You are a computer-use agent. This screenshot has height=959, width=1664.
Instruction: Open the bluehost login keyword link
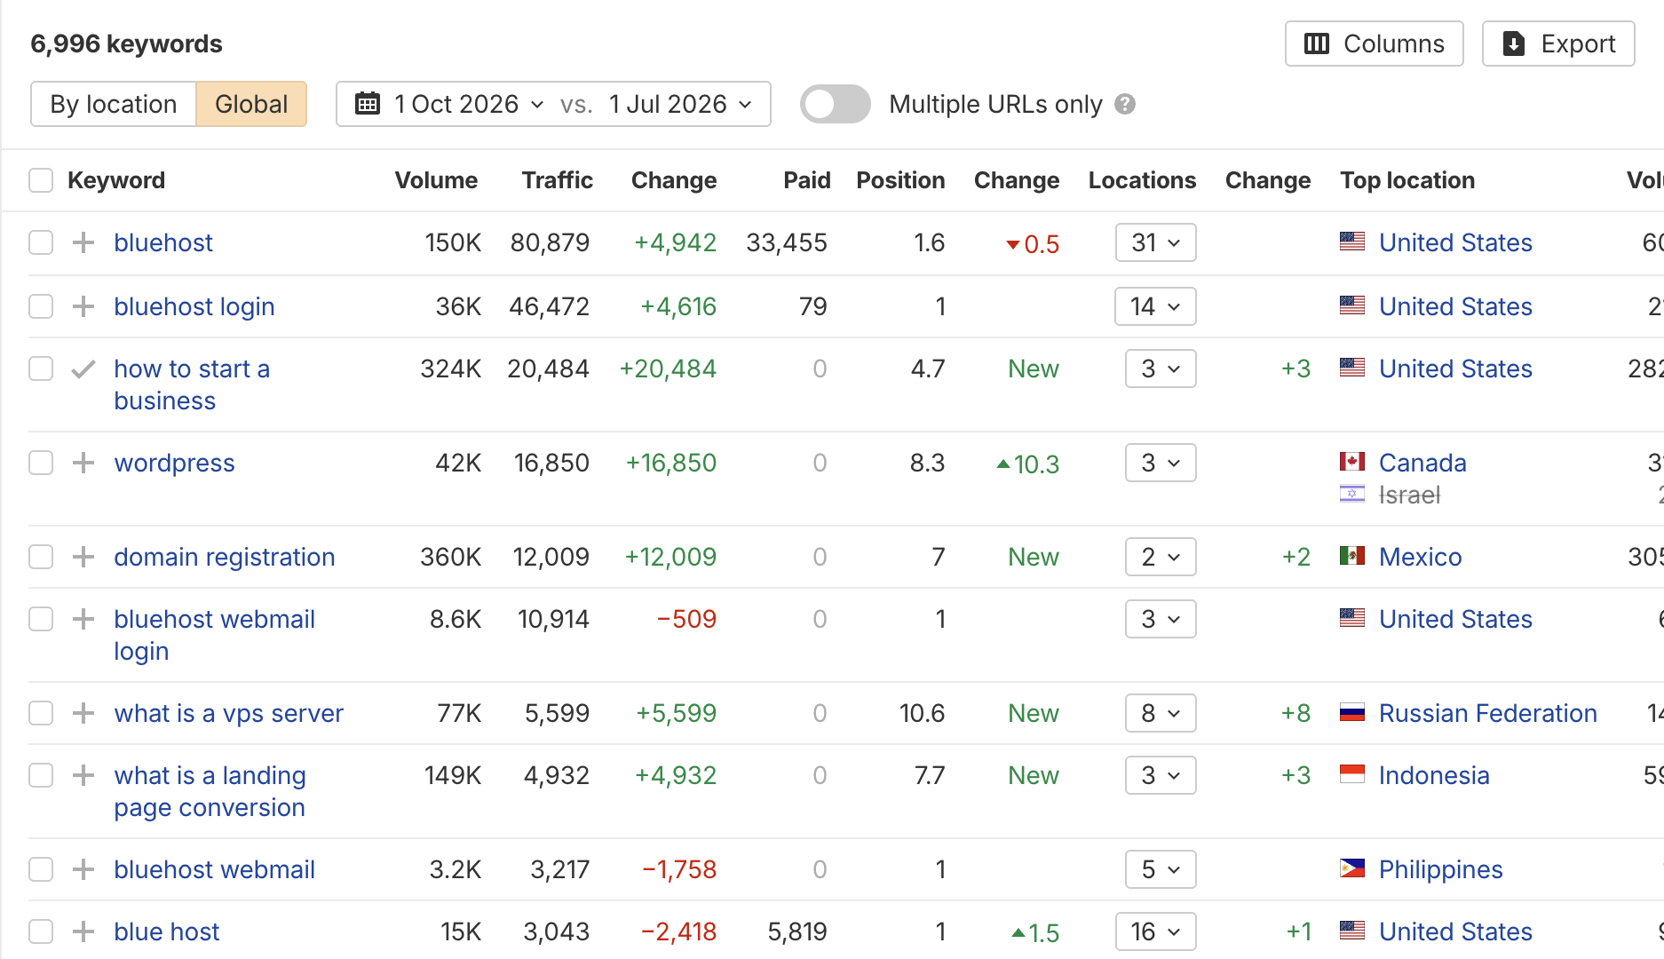click(x=194, y=306)
